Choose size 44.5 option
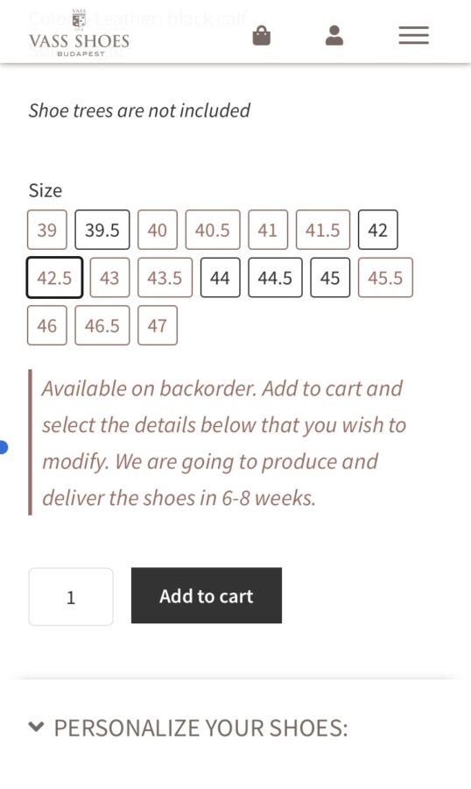 pos(275,278)
